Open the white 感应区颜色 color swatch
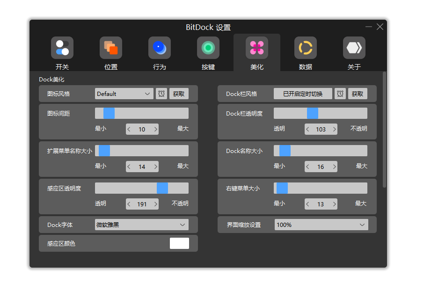431x284 pixels. 180,243
